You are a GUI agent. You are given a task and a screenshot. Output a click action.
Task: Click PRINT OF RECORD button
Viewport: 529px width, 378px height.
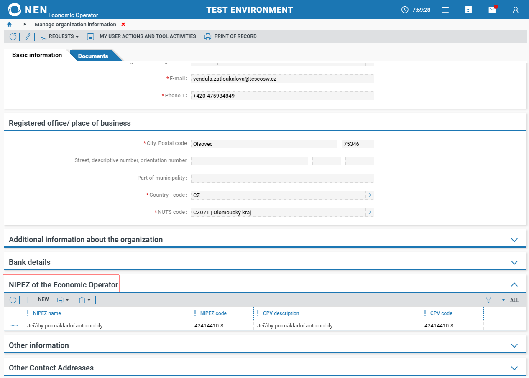[x=231, y=37]
